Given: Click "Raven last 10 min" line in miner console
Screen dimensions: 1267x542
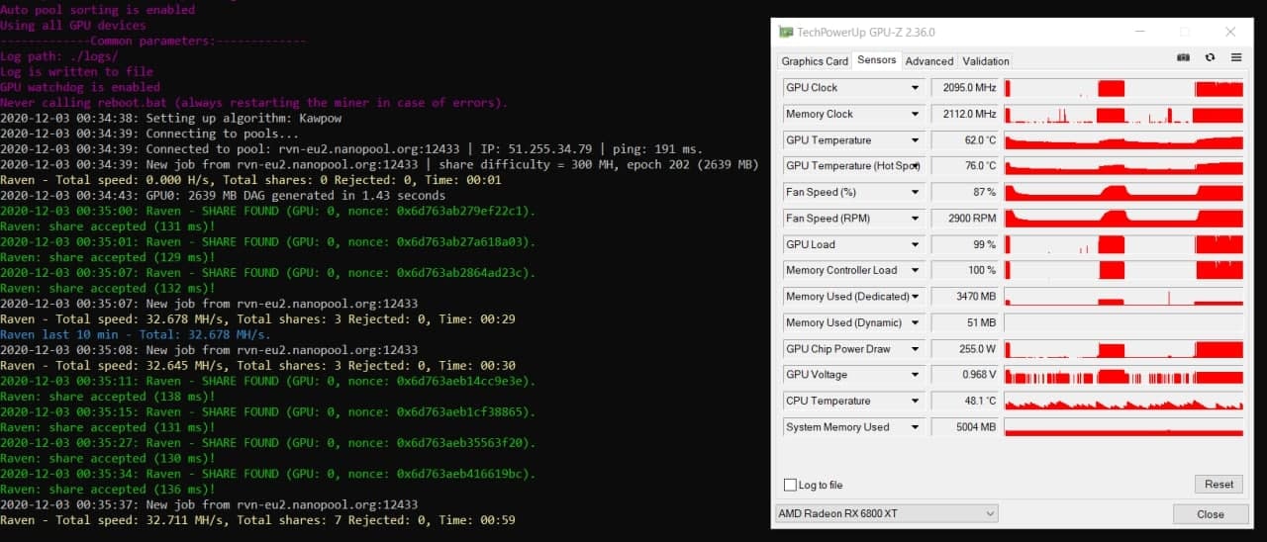Looking at the screenshot, I should point(136,334).
